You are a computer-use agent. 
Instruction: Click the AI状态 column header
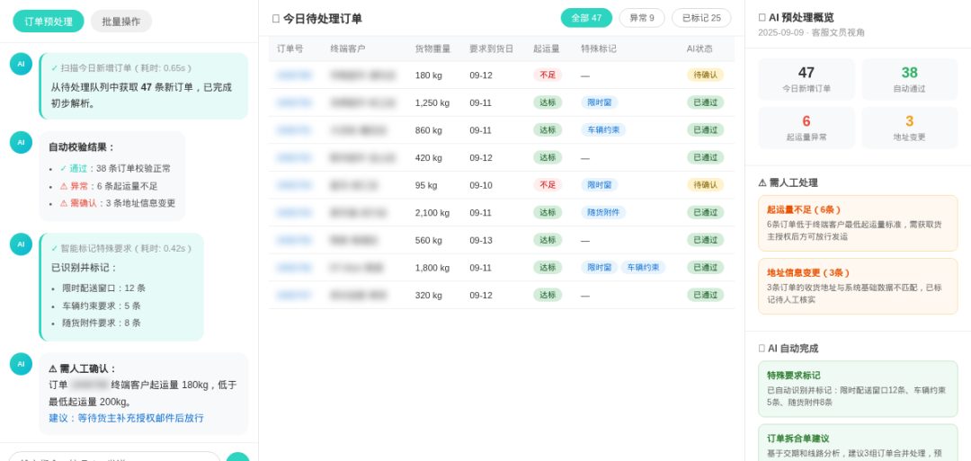coord(699,49)
